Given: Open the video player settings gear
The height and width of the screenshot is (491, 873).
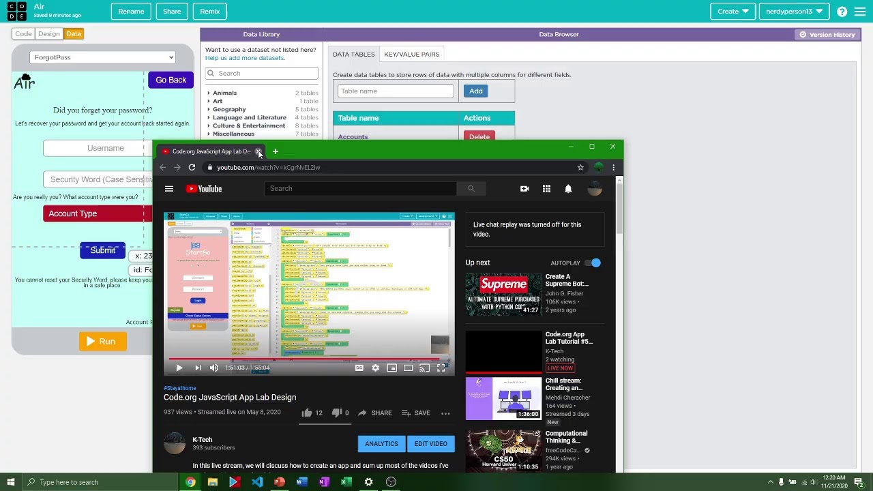Looking at the screenshot, I should [x=375, y=368].
